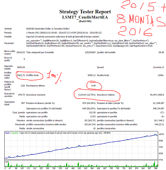This screenshot has width=166, height=170.
Task: Click Posizioni al rialzo (vincite %) label
Action: point(110,103)
